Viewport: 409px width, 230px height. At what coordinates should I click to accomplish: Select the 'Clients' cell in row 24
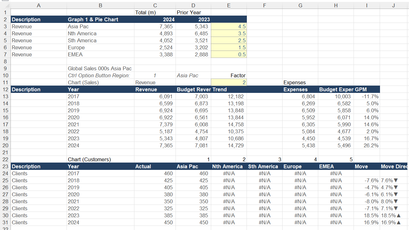click(39, 173)
